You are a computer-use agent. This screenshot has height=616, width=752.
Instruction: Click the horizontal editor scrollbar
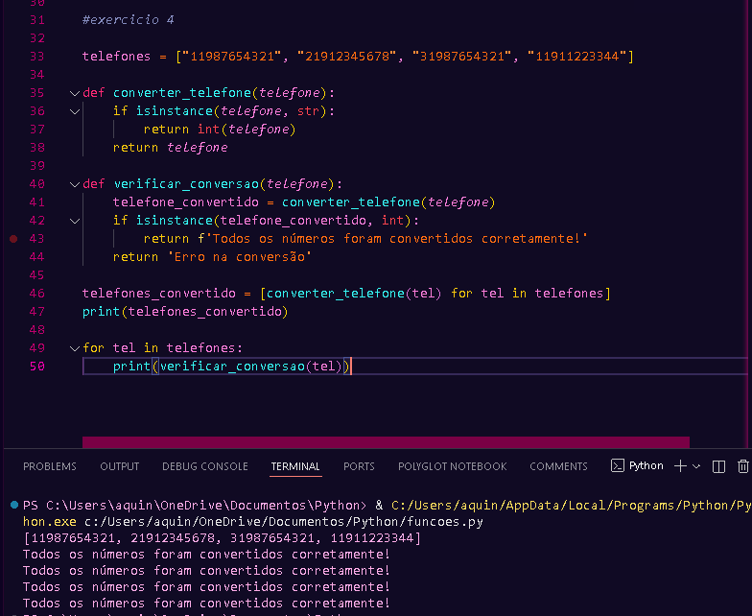386,441
